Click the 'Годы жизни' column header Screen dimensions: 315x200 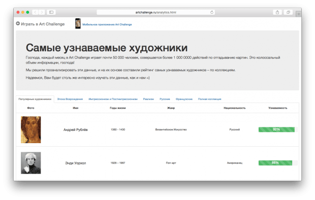(118, 108)
